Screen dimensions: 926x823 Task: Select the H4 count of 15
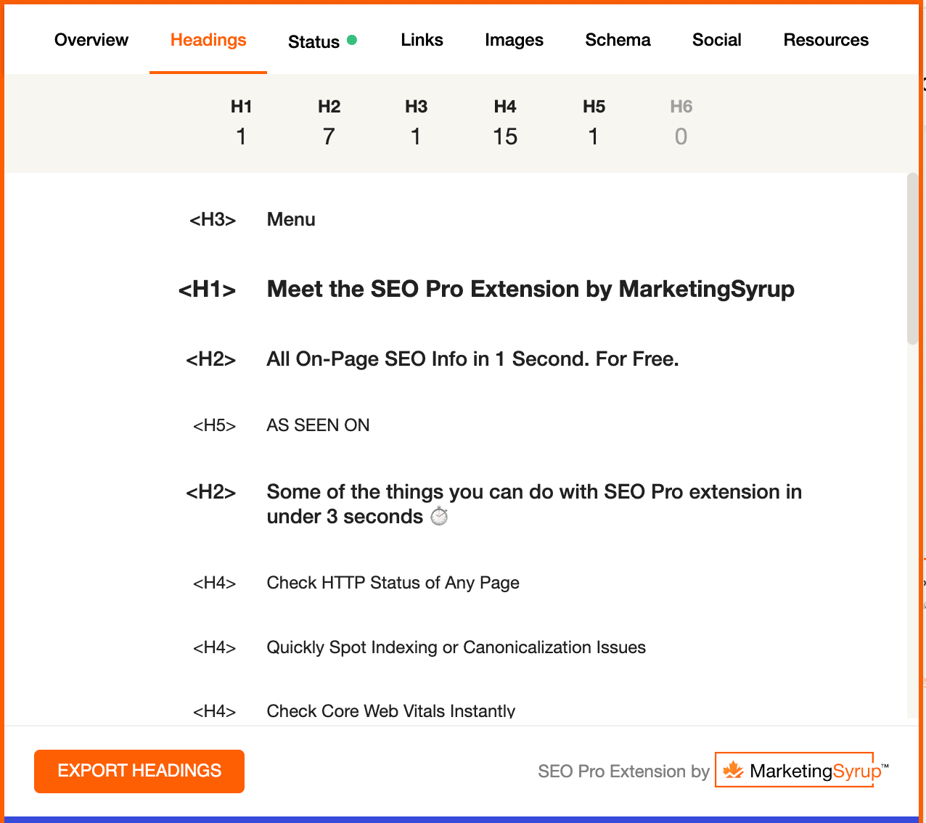point(505,123)
